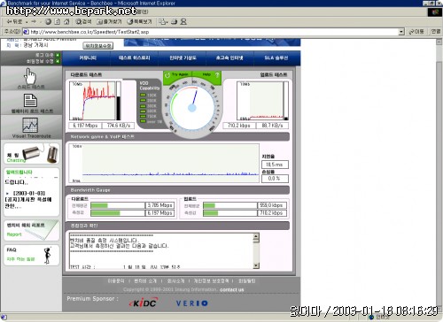Go to Home with house icon

point(66,22)
